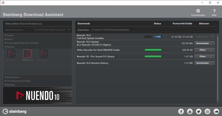Click Öffnen for Video Decoder Avid DNxHD

pos(203,50)
